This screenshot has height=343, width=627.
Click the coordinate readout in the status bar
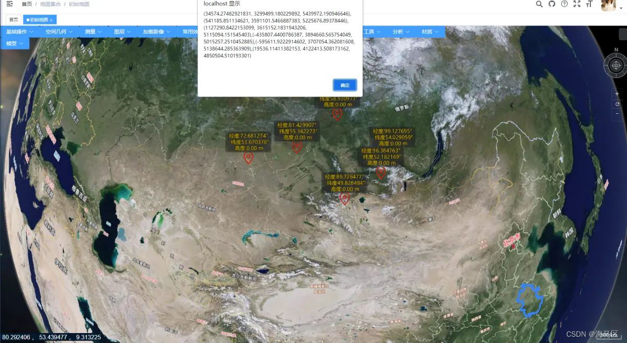[x=51, y=337]
